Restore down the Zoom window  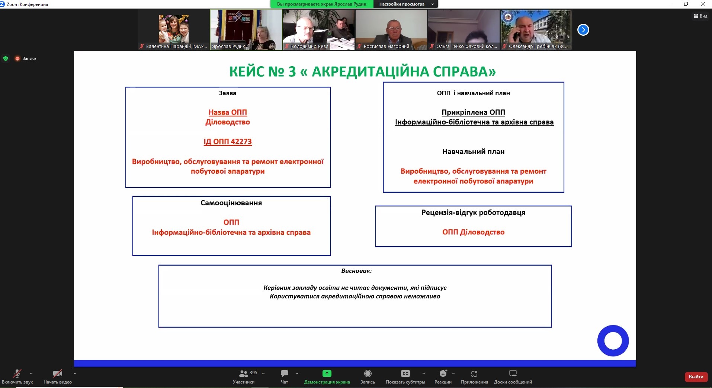686,4
